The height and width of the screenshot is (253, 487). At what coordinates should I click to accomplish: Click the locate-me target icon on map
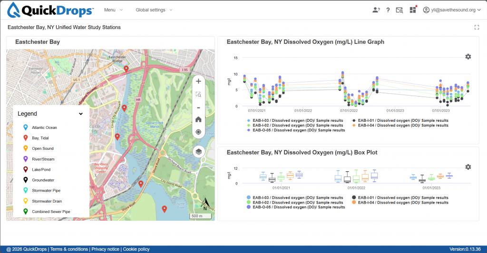[198, 132]
